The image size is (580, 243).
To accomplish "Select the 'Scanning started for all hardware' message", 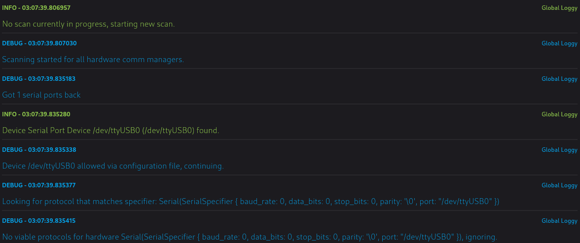I will click(x=93, y=60).
